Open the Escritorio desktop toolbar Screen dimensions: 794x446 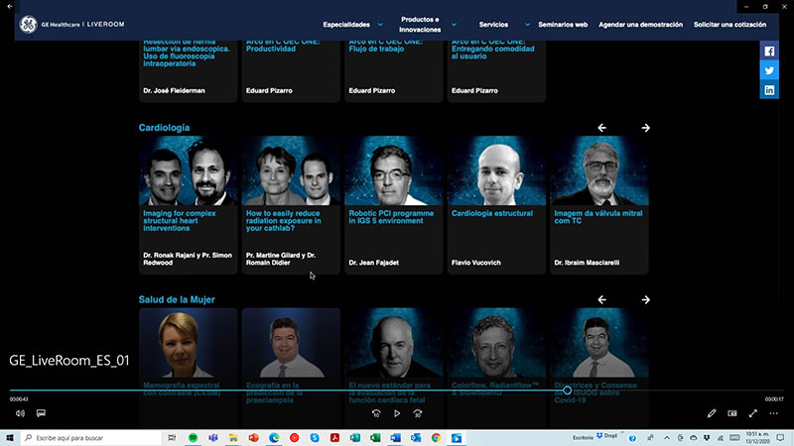(583, 438)
